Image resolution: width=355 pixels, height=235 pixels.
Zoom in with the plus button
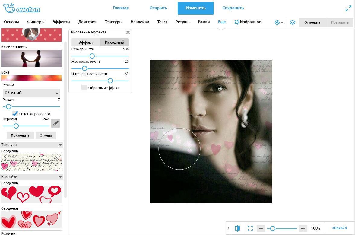[x=303, y=228]
